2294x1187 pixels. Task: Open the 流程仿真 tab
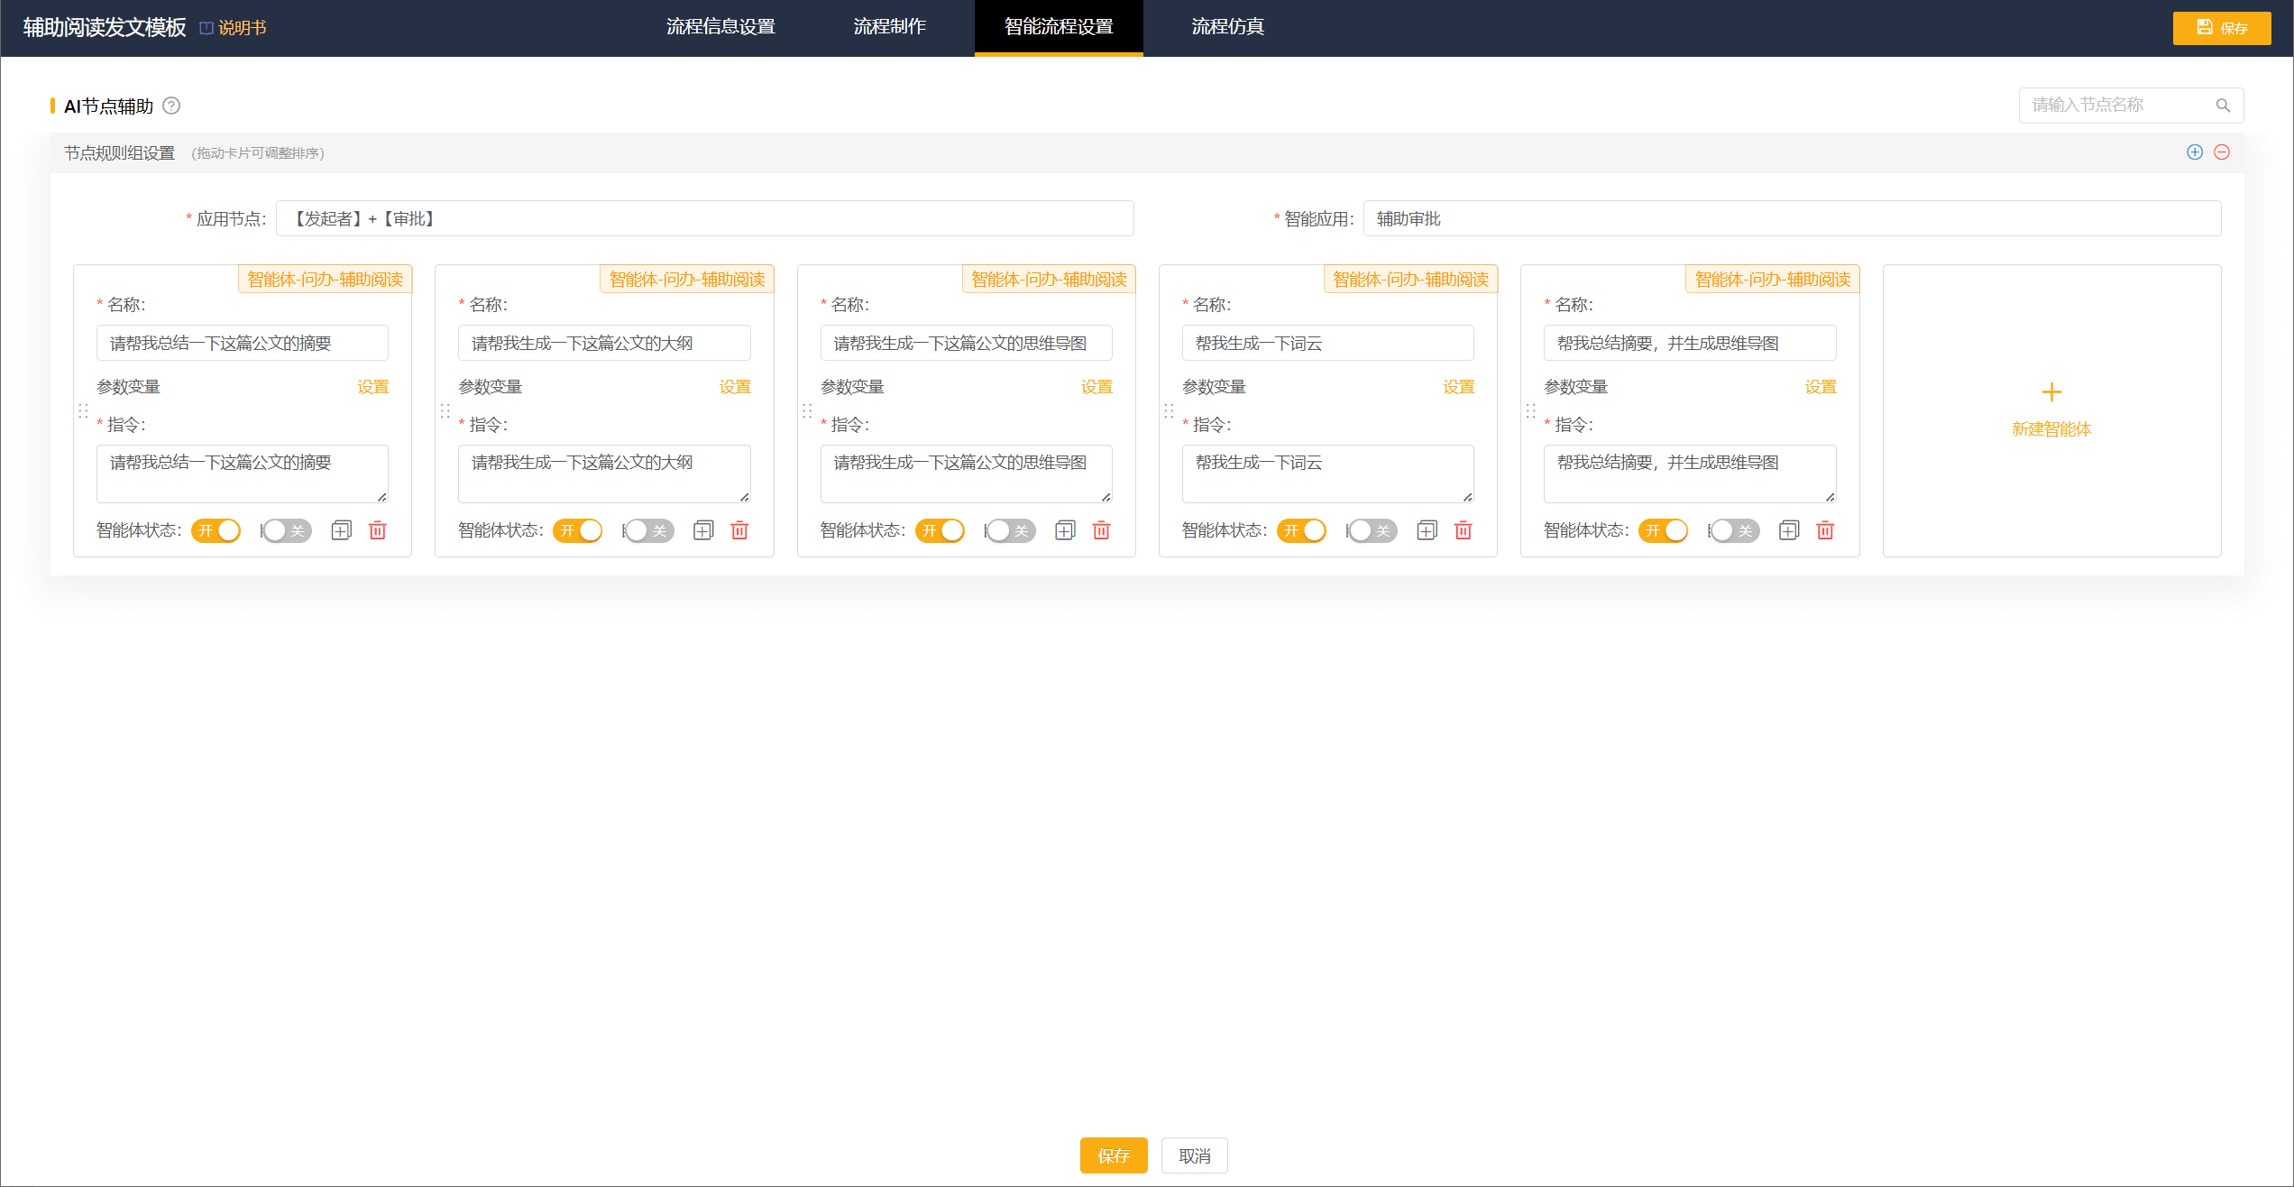1227,27
